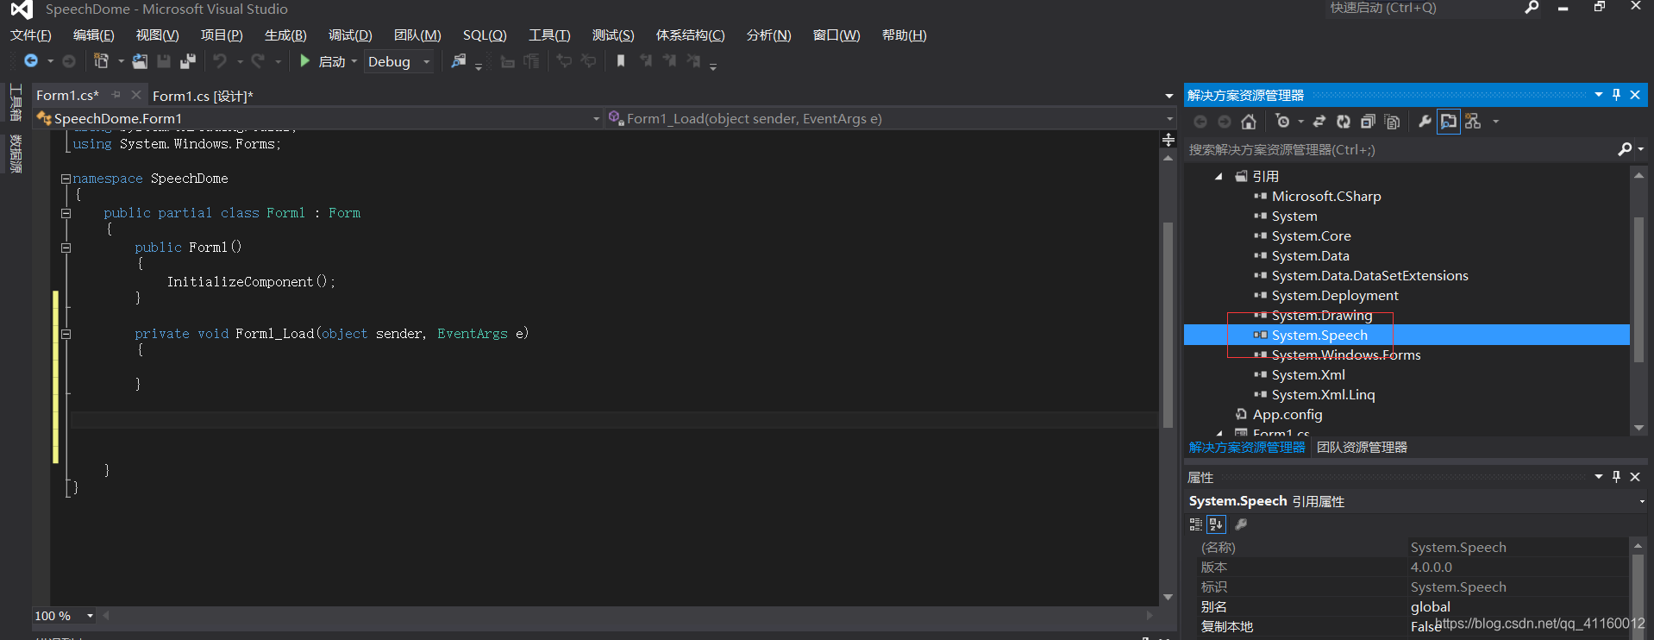This screenshot has height=640, width=1654.
Task: Select Microsoft.CSharp reference
Action: click(1326, 197)
